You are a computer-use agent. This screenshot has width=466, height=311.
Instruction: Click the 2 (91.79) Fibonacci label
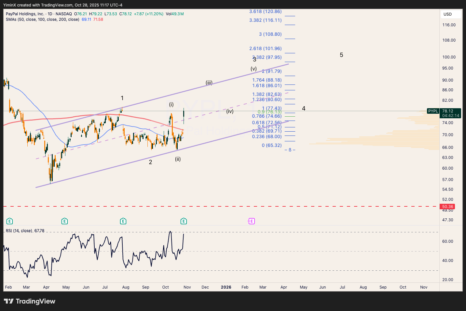tap(272, 71)
